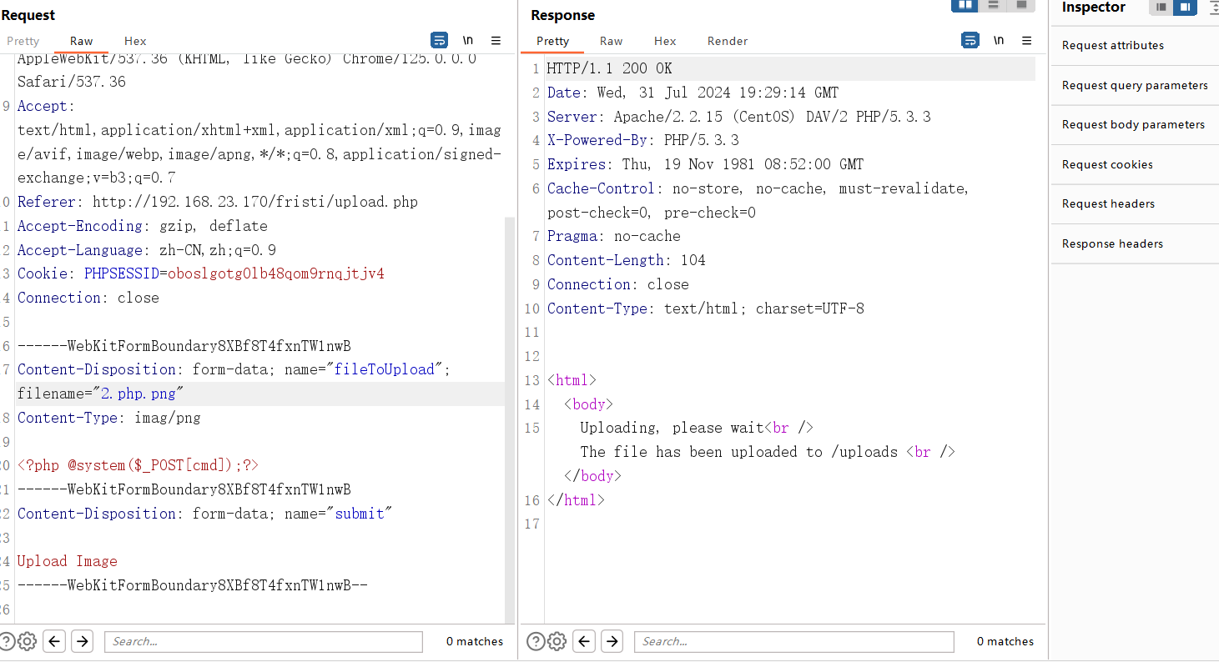Click the Expires header line
The width and height of the screenshot is (1219, 662).
[706, 164]
